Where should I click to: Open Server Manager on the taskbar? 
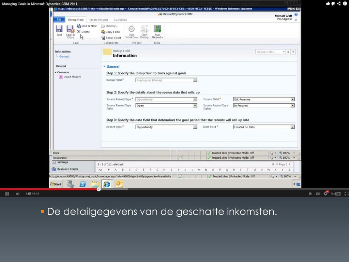pyautogui.click(x=71, y=184)
